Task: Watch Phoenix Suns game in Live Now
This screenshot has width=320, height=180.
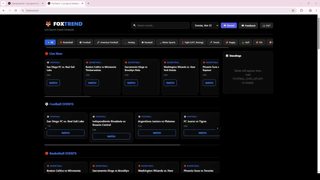Action: click(209, 83)
